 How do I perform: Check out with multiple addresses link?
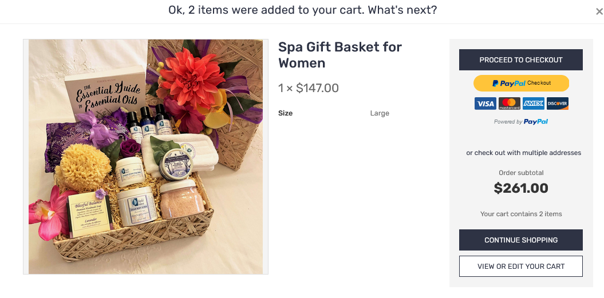[523, 153]
